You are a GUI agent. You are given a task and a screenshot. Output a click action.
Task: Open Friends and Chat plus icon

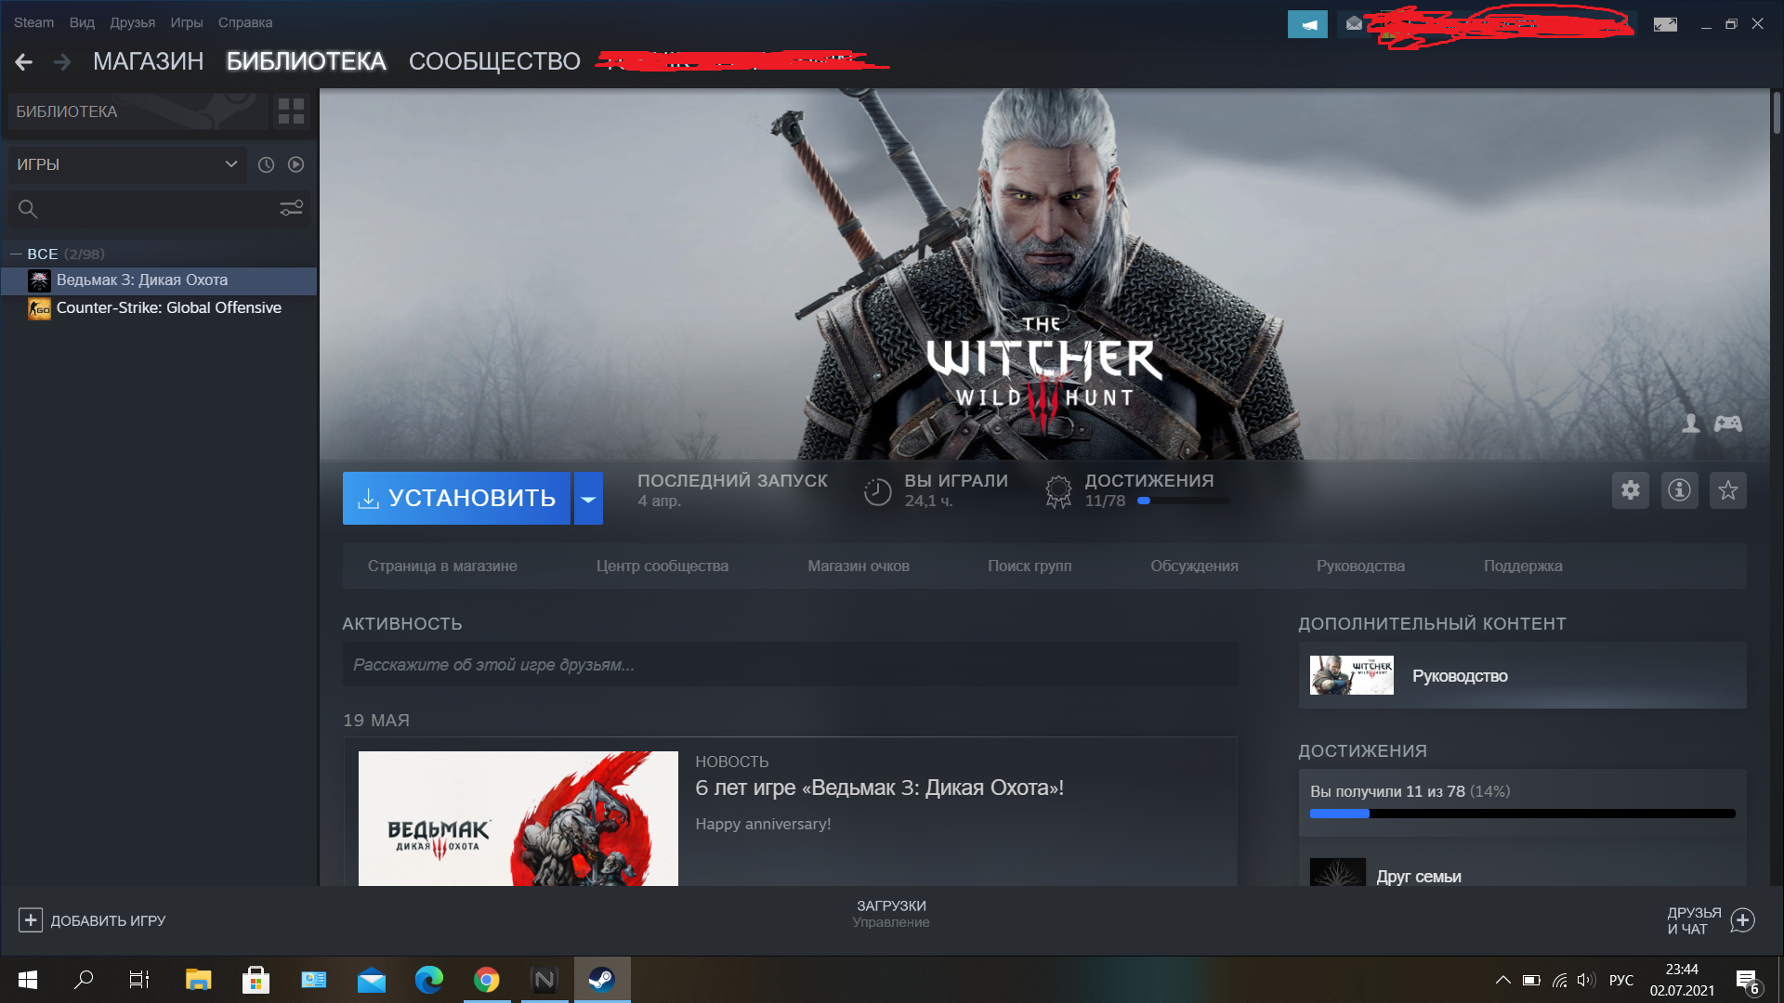(x=1742, y=920)
